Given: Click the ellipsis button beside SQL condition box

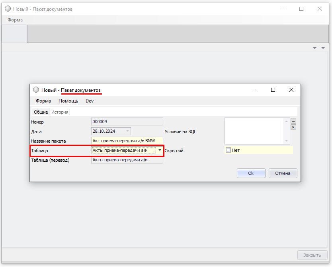Looking at the screenshot, I should (293, 121).
